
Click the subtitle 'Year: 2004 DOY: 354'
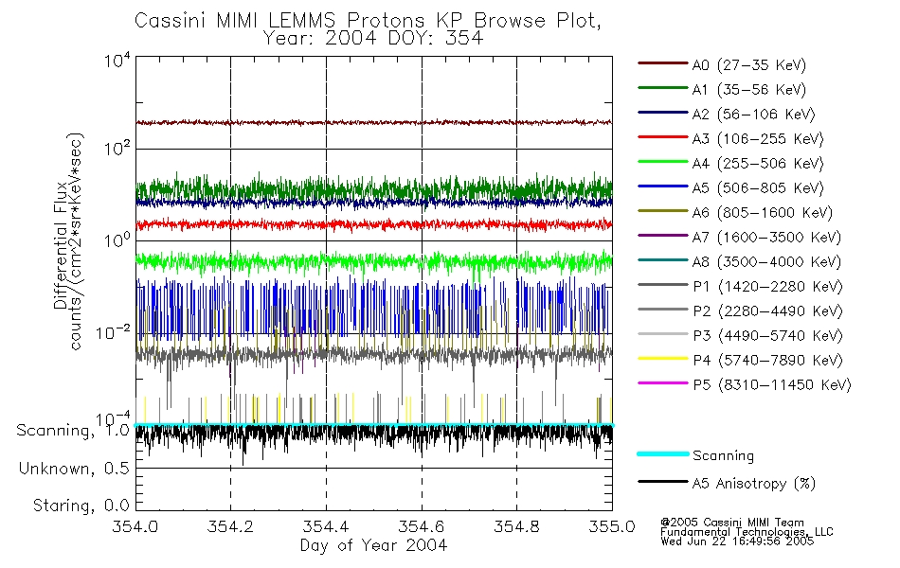[x=373, y=39]
